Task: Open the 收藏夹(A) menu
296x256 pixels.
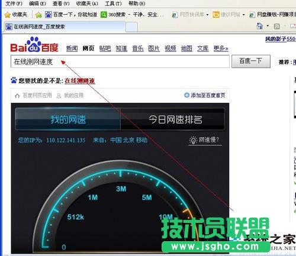Action: (87, 4)
